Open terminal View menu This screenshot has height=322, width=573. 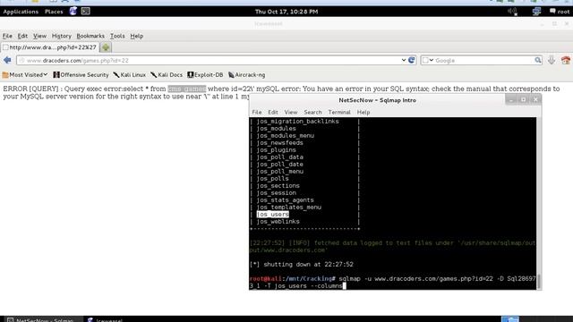coord(290,112)
